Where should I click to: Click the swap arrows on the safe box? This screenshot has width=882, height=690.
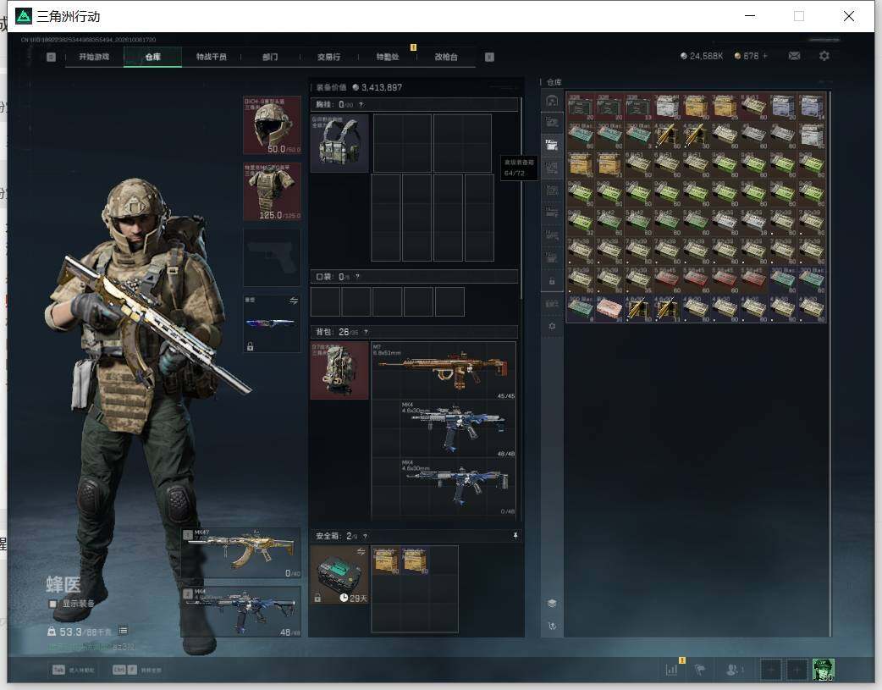pyautogui.click(x=361, y=552)
